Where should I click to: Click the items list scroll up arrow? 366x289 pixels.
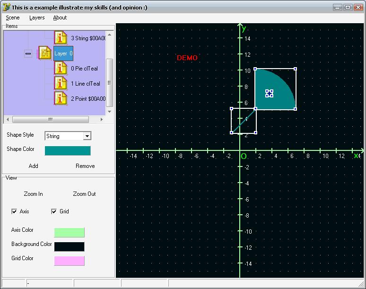coord(109,35)
